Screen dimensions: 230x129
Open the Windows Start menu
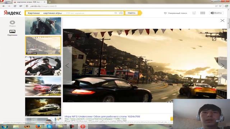tap(5, 126)
